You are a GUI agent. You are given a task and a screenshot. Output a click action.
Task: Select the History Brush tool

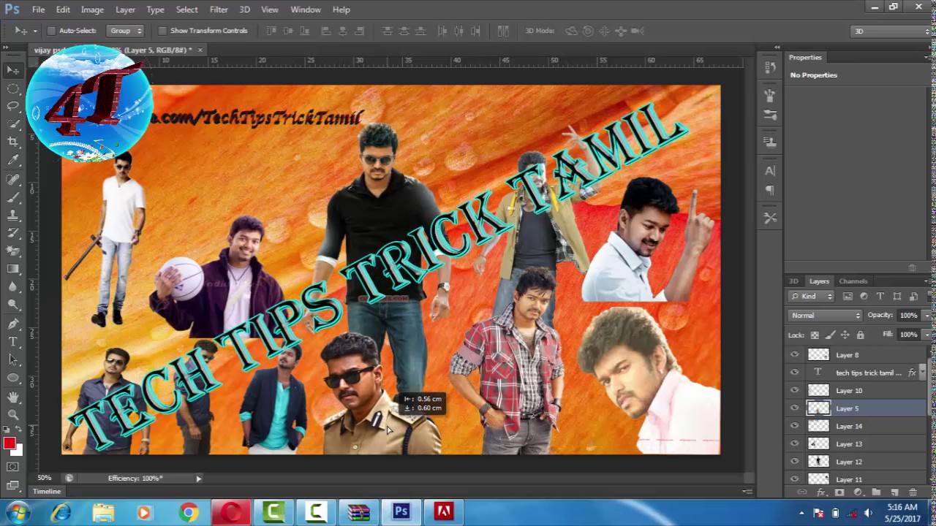pyautogui.click(x=13, y=233)
